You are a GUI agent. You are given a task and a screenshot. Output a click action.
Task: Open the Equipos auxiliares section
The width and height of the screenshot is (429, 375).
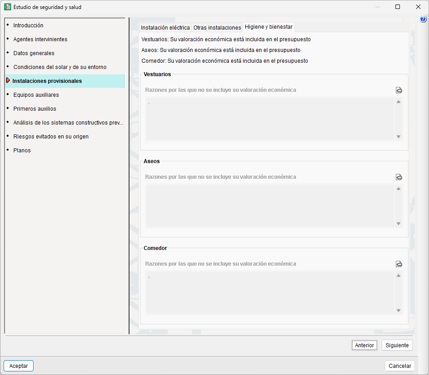click(x=36, y=95)
